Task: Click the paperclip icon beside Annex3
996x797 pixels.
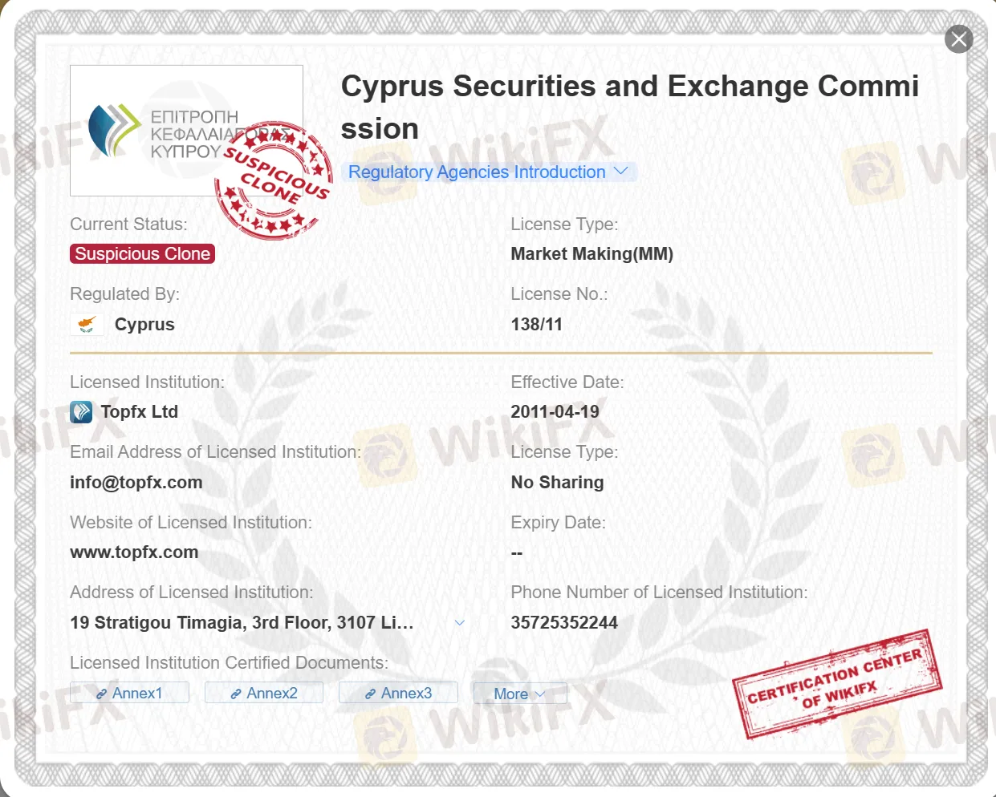Action: click(370, 693)
